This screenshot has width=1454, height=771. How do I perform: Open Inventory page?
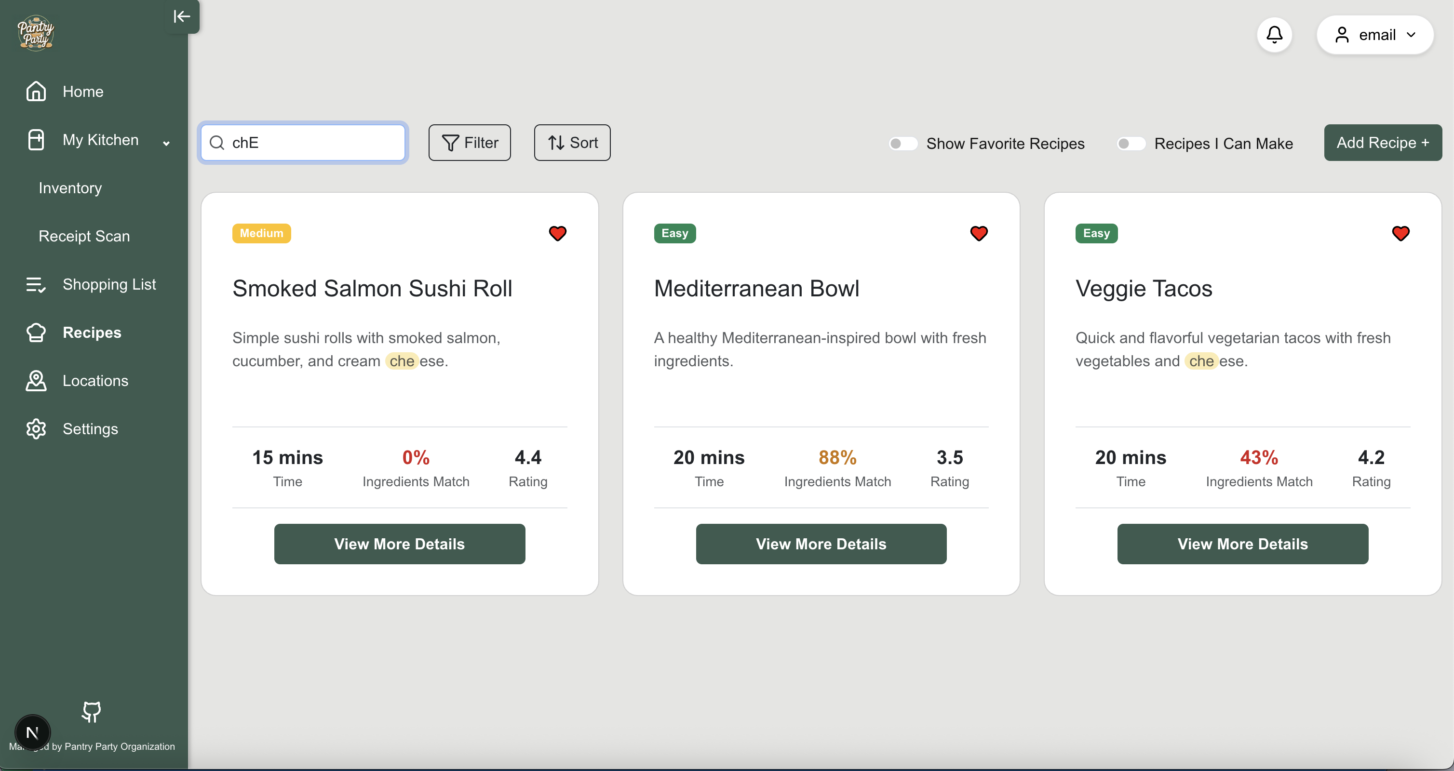click(x=70, y=188)
